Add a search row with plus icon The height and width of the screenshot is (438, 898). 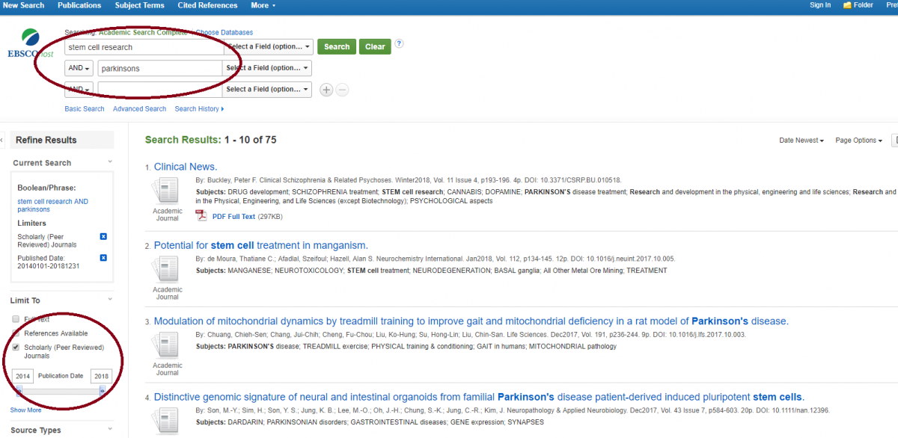[326, 90]
